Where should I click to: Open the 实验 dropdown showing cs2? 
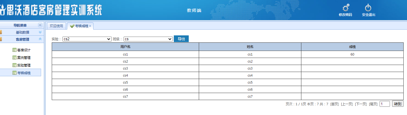pyautogui.click(x=87, y=39)
